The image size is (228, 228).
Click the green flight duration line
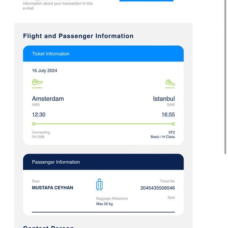[x=103, y=124]
